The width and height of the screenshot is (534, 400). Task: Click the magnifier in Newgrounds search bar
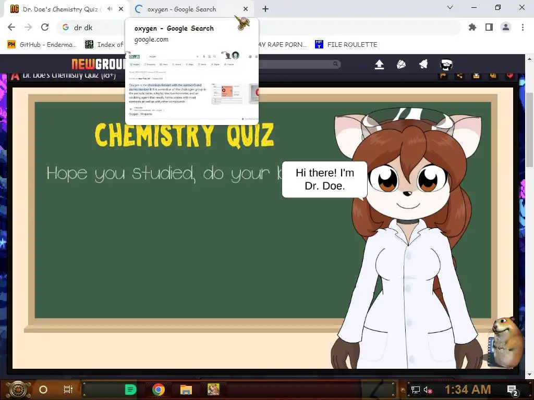tap(335, 64)
